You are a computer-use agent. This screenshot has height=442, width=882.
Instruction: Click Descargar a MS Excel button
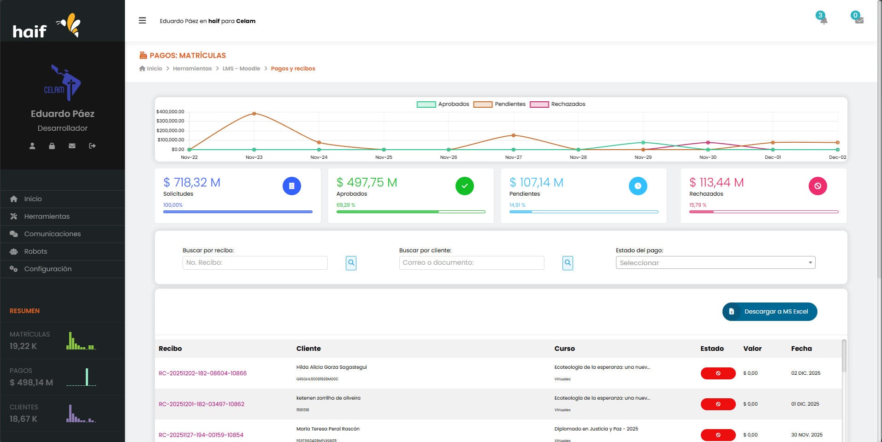pyautogui.click(x=769, y=312)
